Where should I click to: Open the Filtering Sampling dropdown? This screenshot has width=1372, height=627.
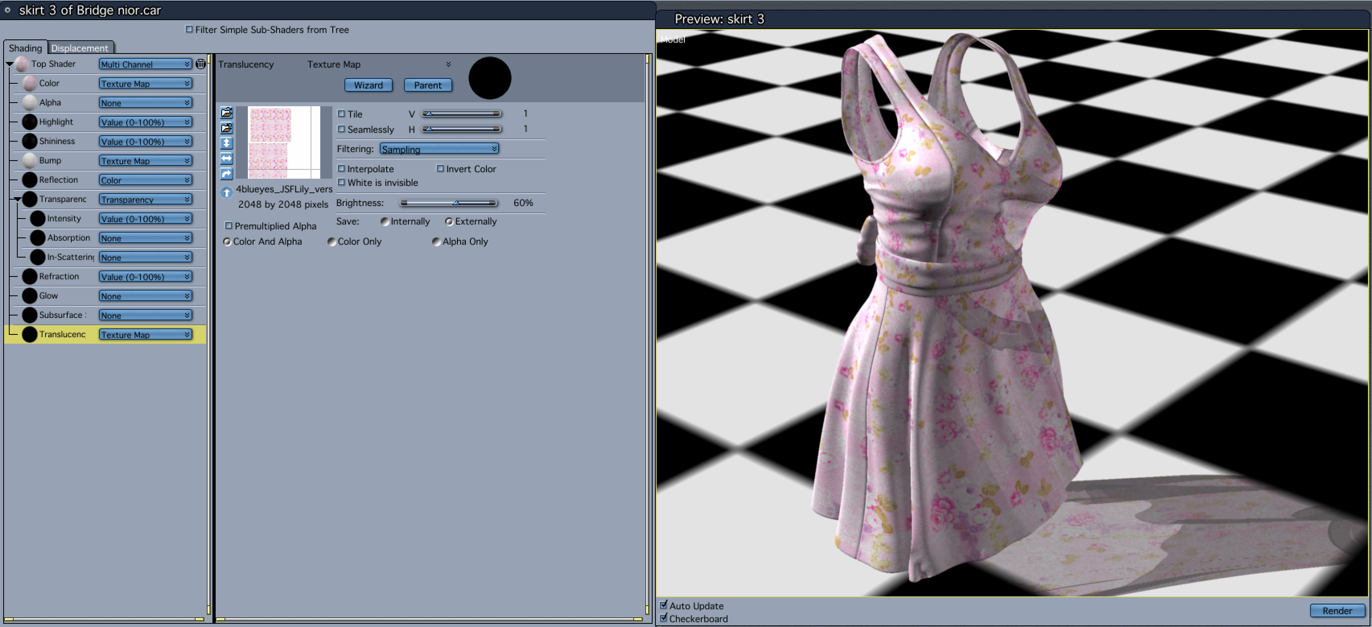coord(439,149)
